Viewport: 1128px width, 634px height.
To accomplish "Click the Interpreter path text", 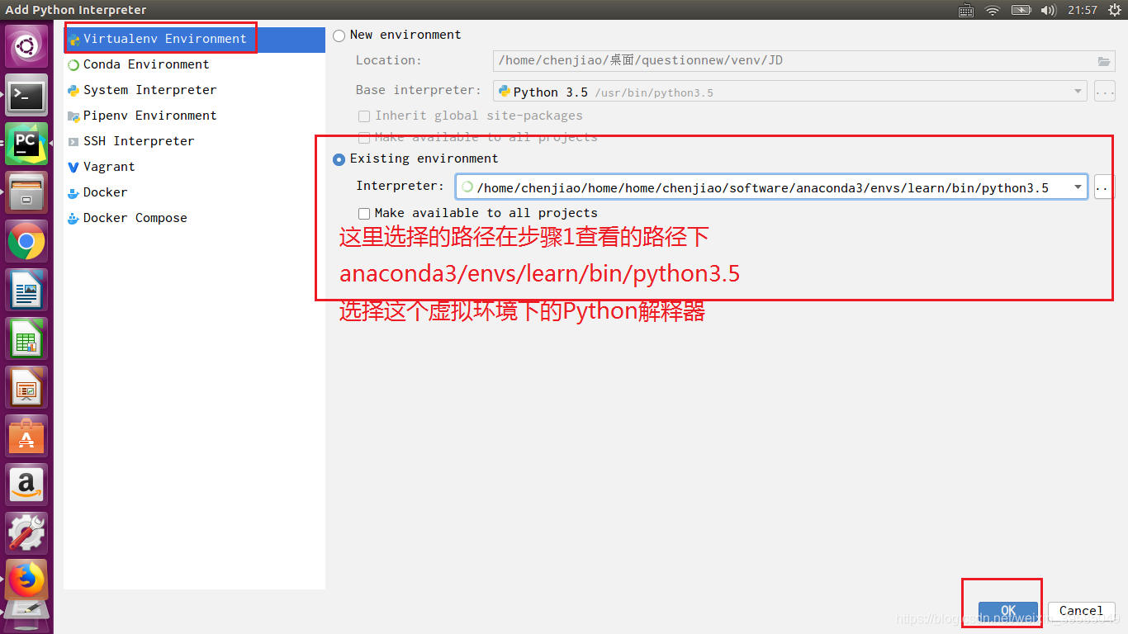I will point(762,188).
